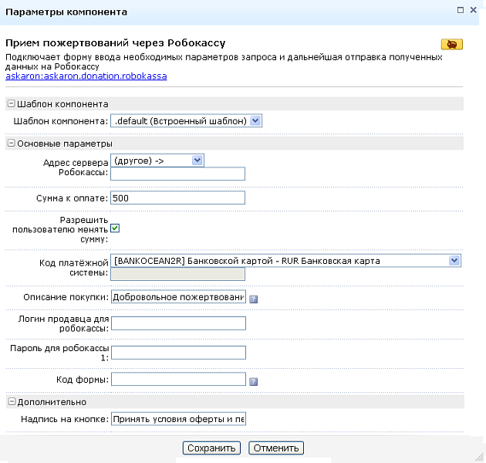
Task: Focus the Логин продавца для робокассы field
Action: (x=178, y=323)
